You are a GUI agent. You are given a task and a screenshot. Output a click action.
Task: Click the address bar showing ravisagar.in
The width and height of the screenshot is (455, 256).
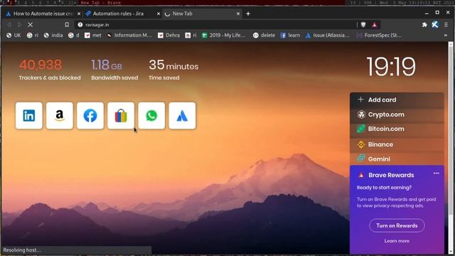point(215,25)
